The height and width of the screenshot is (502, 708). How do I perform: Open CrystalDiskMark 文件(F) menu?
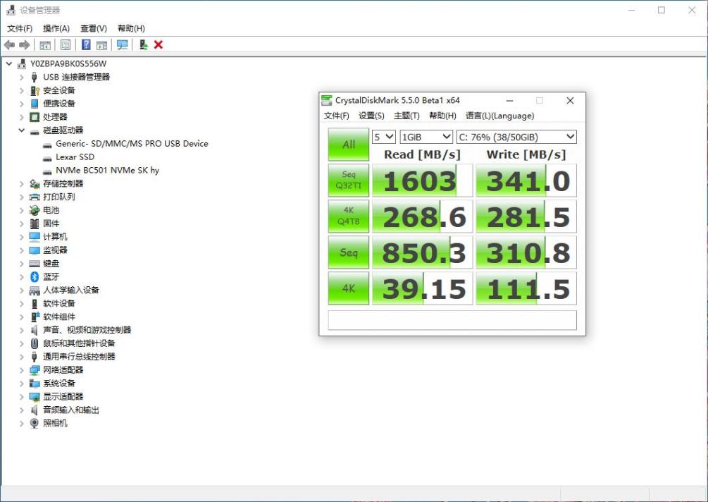[x=337, y=116]
